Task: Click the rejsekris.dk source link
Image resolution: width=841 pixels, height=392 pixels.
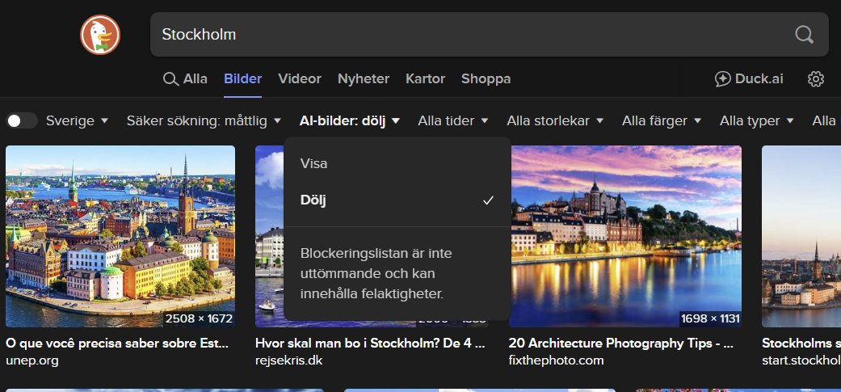Action: click(288, 360)
